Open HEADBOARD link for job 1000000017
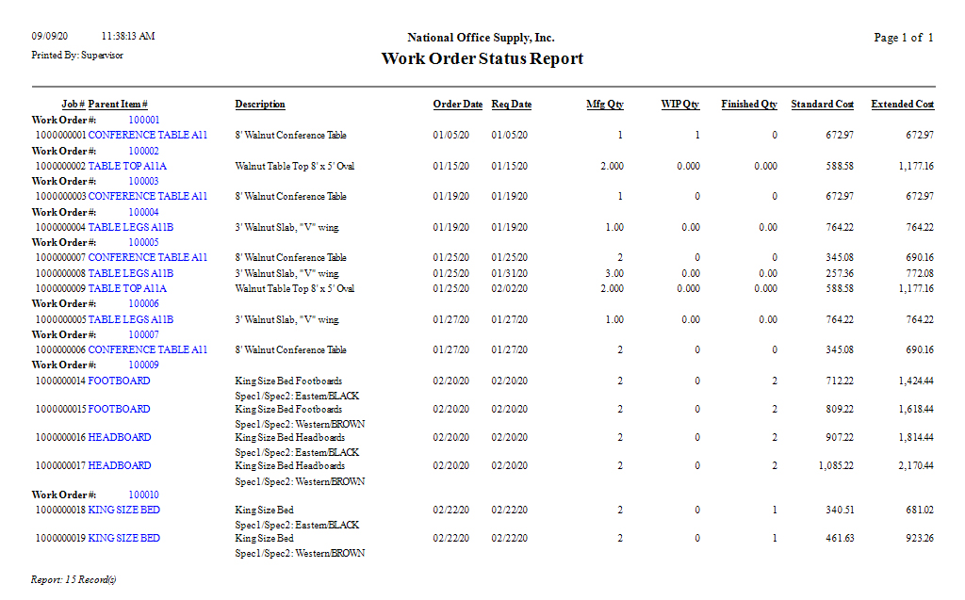 click(120, 465)
